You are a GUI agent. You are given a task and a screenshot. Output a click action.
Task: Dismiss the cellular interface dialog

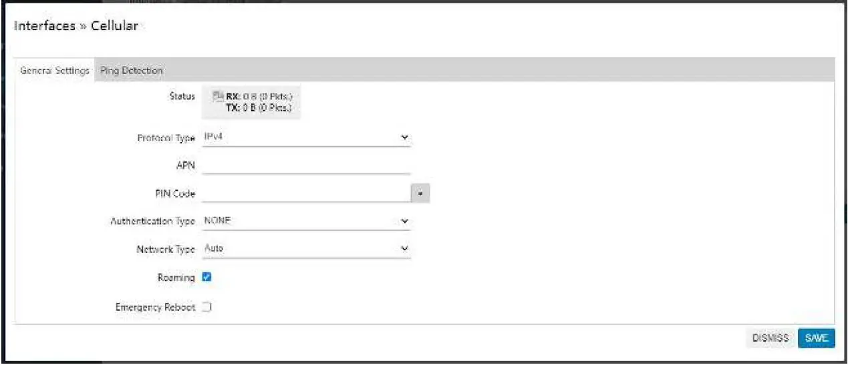point(770,338)
